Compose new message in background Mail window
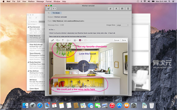 click(x=36, y=18)
